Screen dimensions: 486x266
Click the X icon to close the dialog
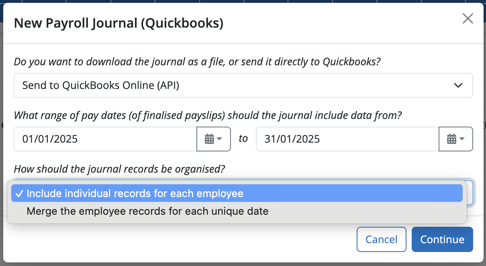click(468, 18)
